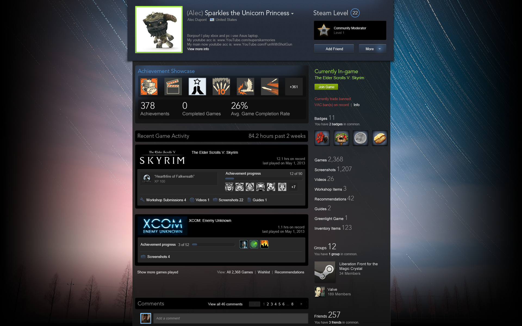Click the Add Friend button
The width and height of the screenshot is (522, 326).
point(334,49)
